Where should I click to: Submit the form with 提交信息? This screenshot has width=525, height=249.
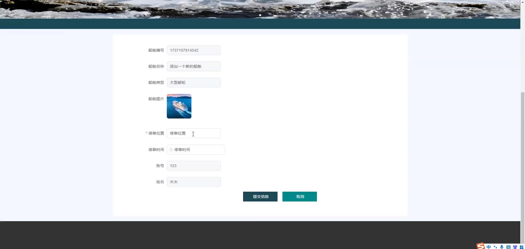260,197
